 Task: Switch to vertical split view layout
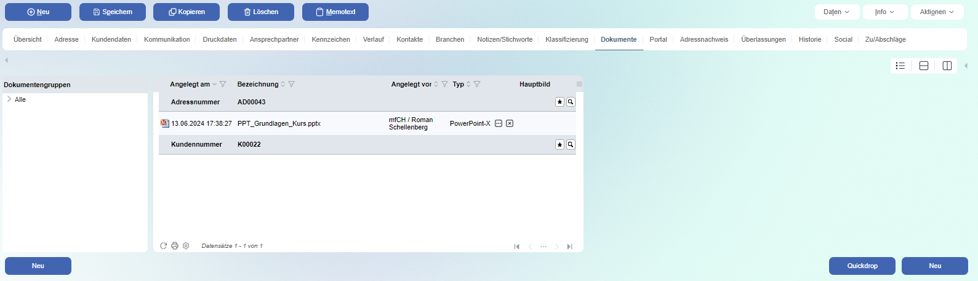tap(947, 66)
